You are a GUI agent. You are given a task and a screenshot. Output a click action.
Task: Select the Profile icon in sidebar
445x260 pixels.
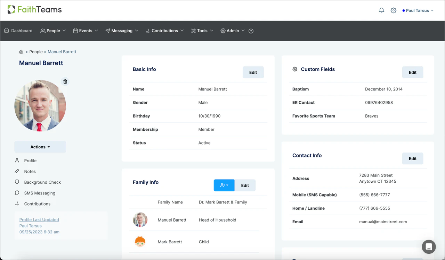point(17,160)
